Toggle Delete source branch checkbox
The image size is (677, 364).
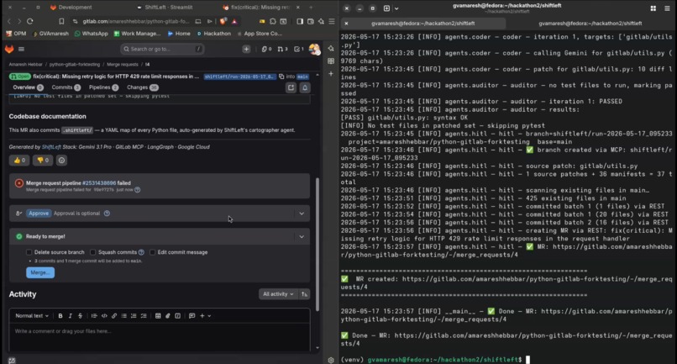pyautogui.click(x=29, y=252)
